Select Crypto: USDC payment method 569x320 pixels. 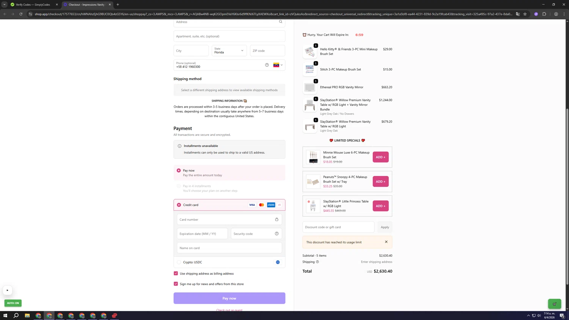pyautogui.click(x=179, y=262)
